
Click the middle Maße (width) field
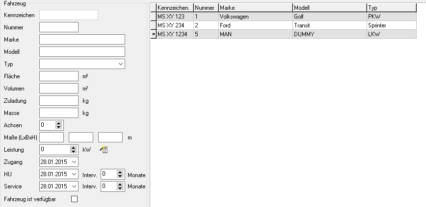point(81,138)
